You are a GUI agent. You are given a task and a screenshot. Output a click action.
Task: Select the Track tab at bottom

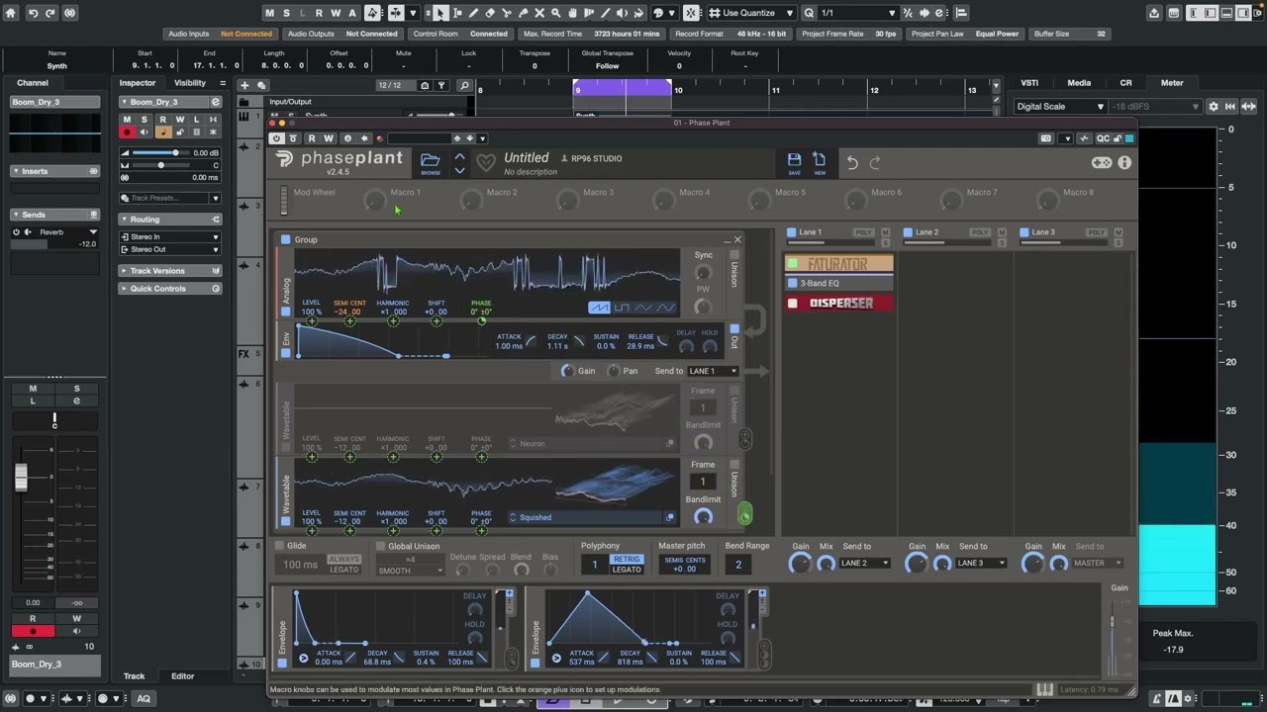pyautogui.click(x=134, y=676)
